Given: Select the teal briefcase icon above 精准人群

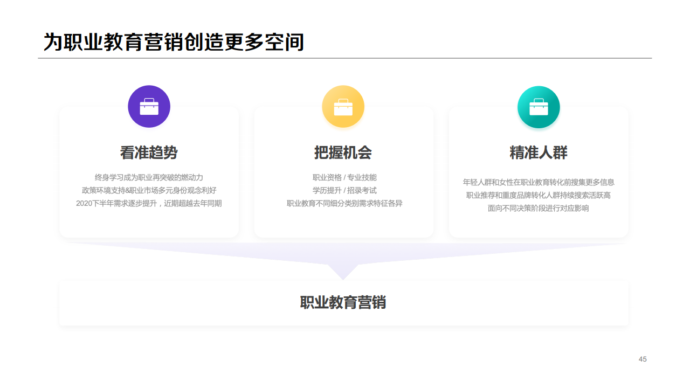Looking at the screenshot, I should 539,107.
